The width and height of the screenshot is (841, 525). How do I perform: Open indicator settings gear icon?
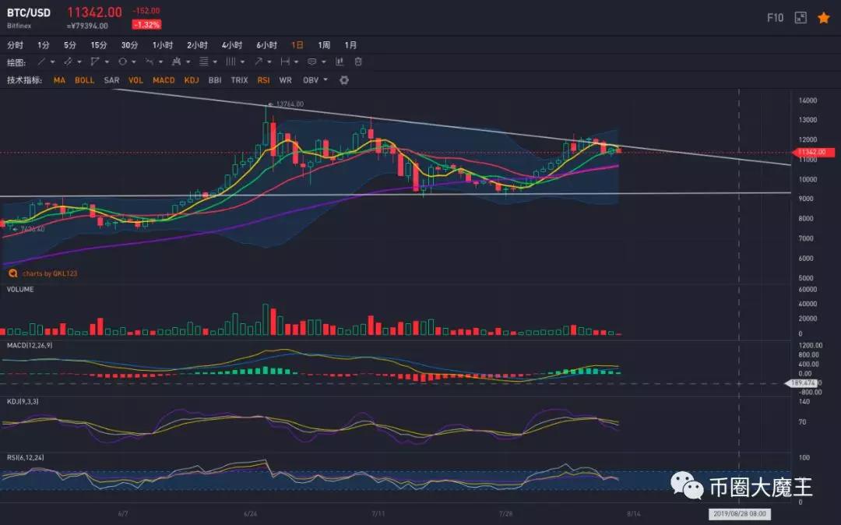[344, 80]
